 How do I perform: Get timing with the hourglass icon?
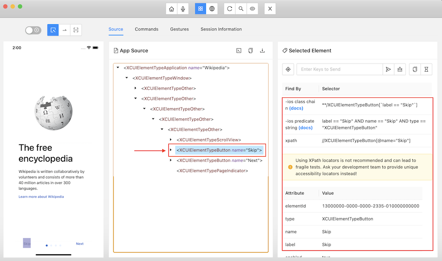[x=427, y=69]
